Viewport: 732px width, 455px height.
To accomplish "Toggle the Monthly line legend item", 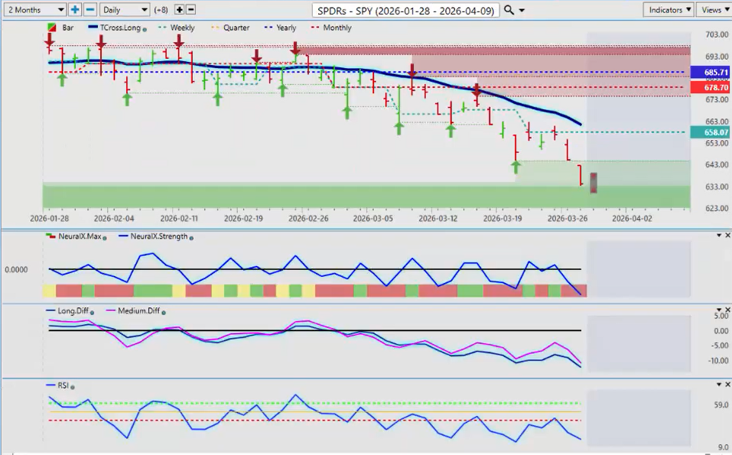I will coord(332,28).
